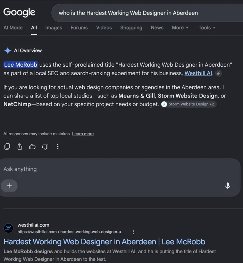Click the westhillai.com favicon
Screen dimensions: 243x263
pos(8,228)
